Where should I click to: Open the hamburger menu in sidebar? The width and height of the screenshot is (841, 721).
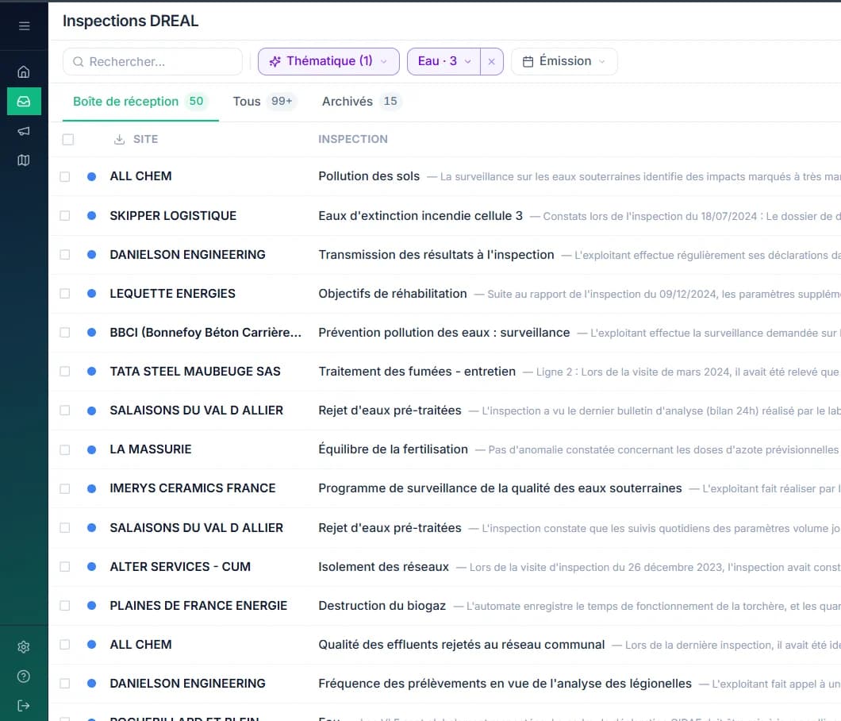24,25
